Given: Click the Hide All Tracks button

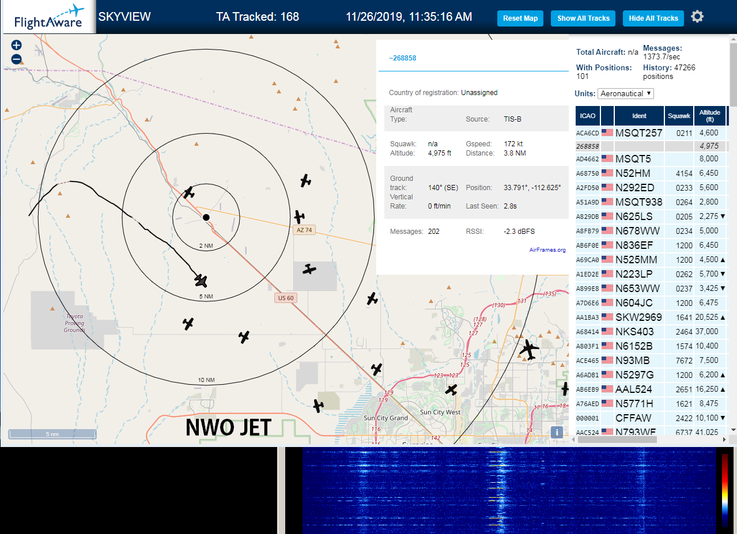Looking at the screenshot, I should (x=653, y=18).
